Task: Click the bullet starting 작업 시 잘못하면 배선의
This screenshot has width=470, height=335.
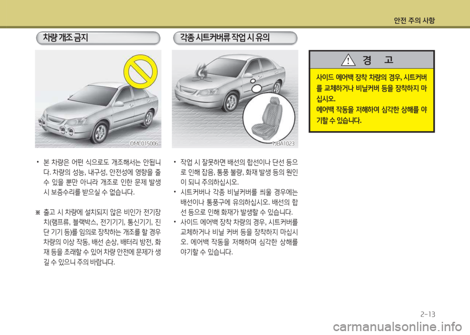Action: (x=235, y=172)
